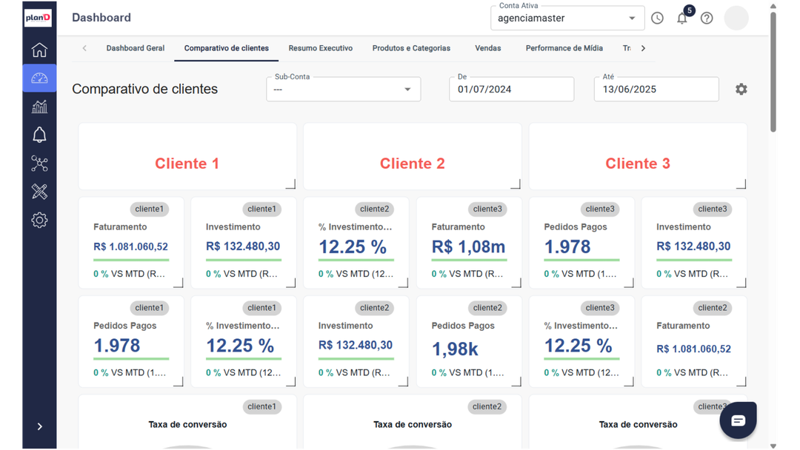Viewport: 800px width, 450px height.
Task: Click resize handle of Cliente 3 card
Action: [x=741, y=184]
